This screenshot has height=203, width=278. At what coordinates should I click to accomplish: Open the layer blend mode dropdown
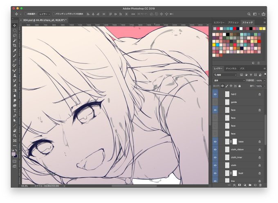[229, 80]
